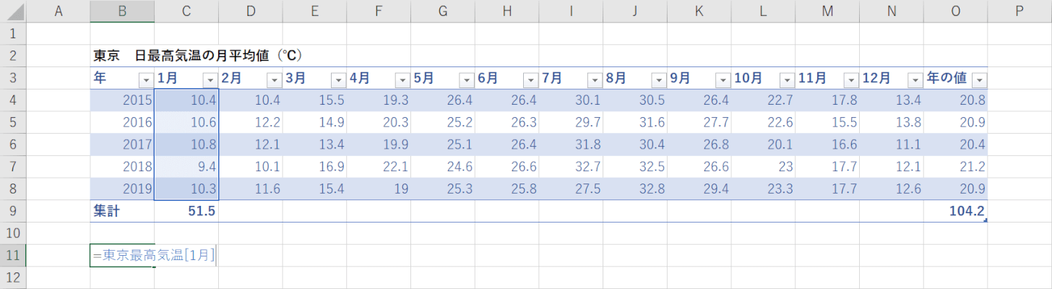The image size is (1052, 289).
Task: Select row header 9
Action: [x=13, y=211]
